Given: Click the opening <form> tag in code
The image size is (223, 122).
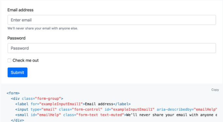Looking at the screenshot, I should (x=13, y=93).
